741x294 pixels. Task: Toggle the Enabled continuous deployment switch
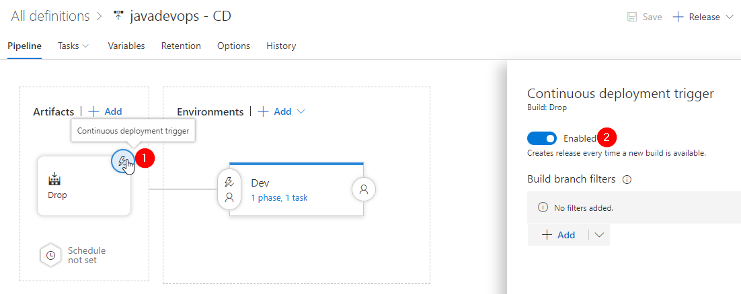tap(541, 138)
